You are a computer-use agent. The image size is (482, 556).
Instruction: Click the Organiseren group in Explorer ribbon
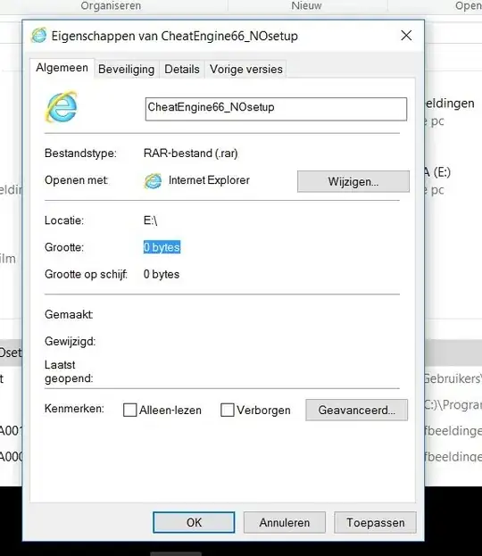point(111,5)
